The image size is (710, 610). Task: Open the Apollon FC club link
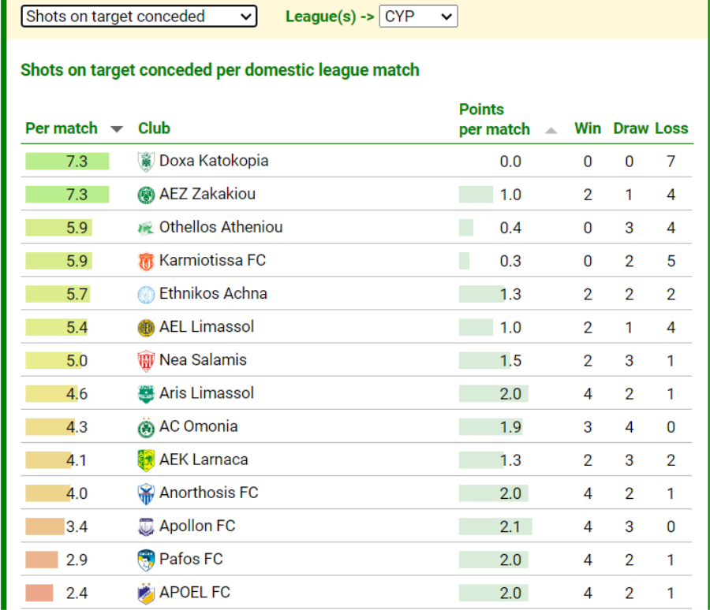(x=197, y=526)
